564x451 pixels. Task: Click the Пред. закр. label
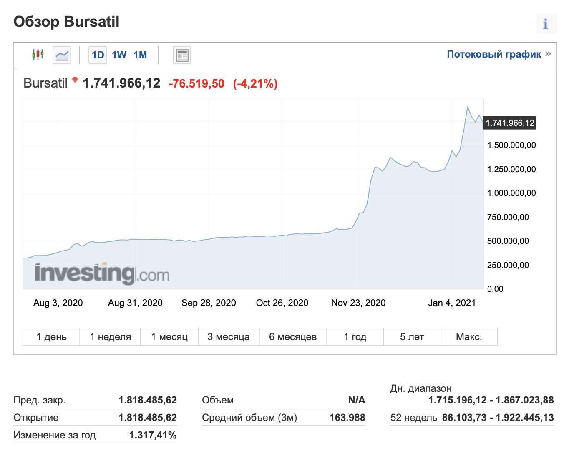tap(40, 401)
